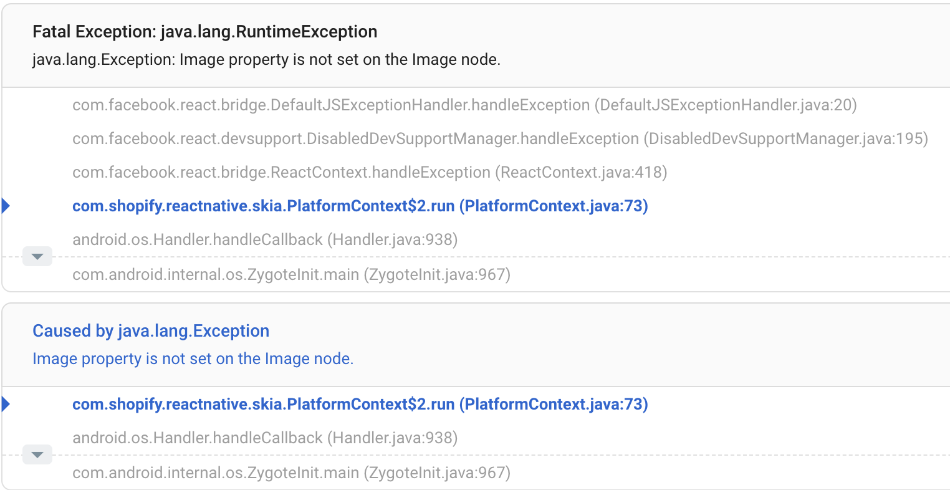Select ZygoteInit.main frame under Fatal Exception
The width and height of the screenshot is (950, 490).
pos(291,274)
